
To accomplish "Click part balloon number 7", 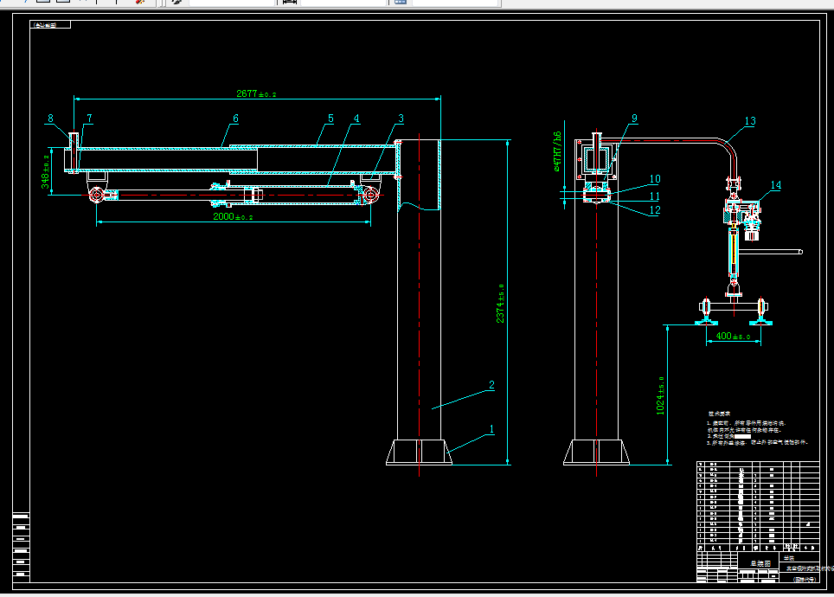I will [x=89, y=119].
